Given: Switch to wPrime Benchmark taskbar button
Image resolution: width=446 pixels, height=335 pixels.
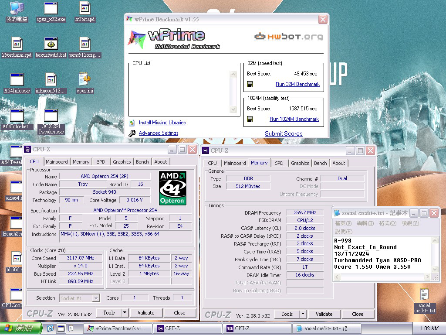Looking at the screenshot, I should tap(117, 328).
